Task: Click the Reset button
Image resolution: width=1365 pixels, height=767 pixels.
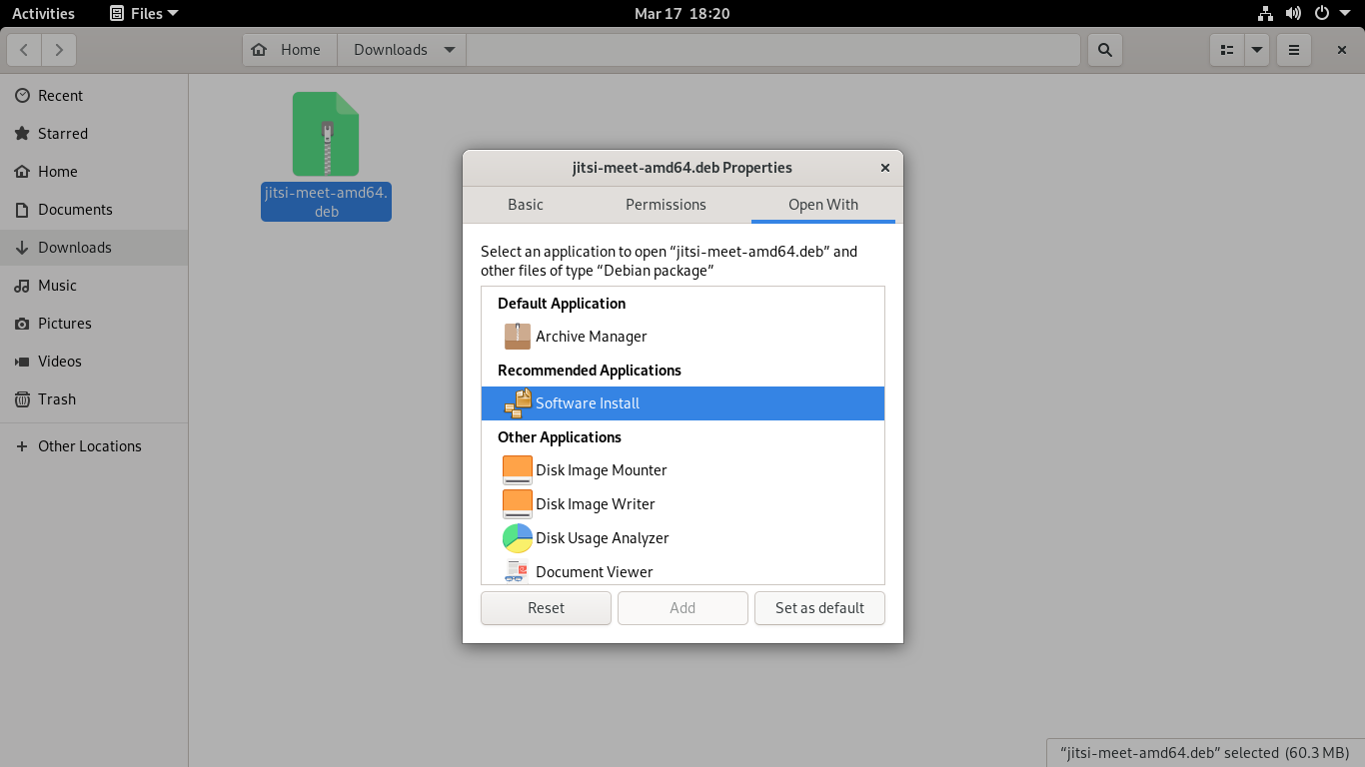Action: pos(546,608)
